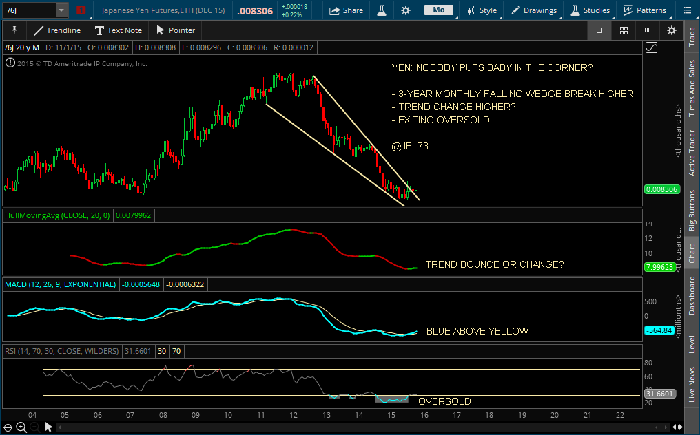Click the arrow cursor icon at bottom
Image resolution: width=700 pixels, height=435 pixels.
(48, 427)
